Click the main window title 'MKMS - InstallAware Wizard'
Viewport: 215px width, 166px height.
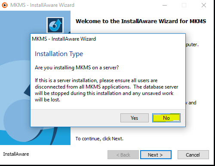click(42, 5)
